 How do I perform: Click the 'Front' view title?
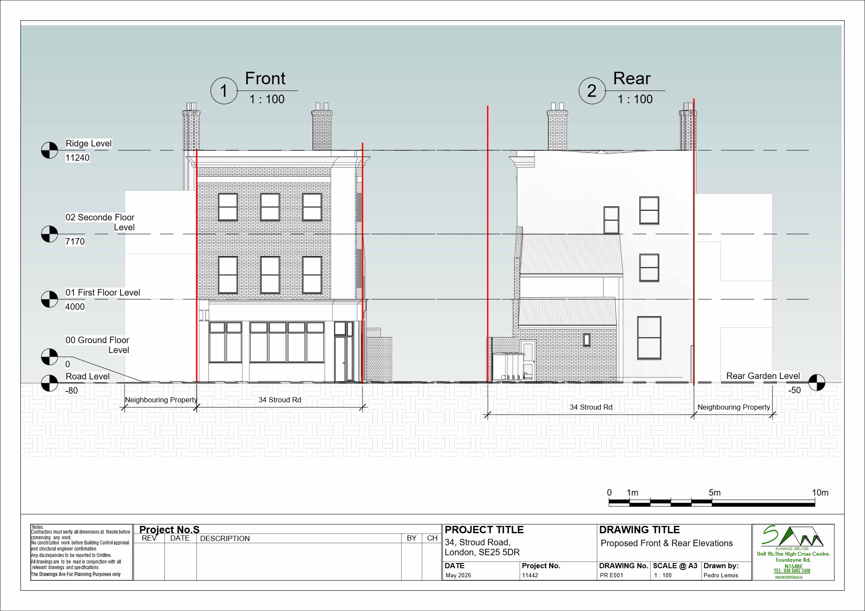point(265,79)
